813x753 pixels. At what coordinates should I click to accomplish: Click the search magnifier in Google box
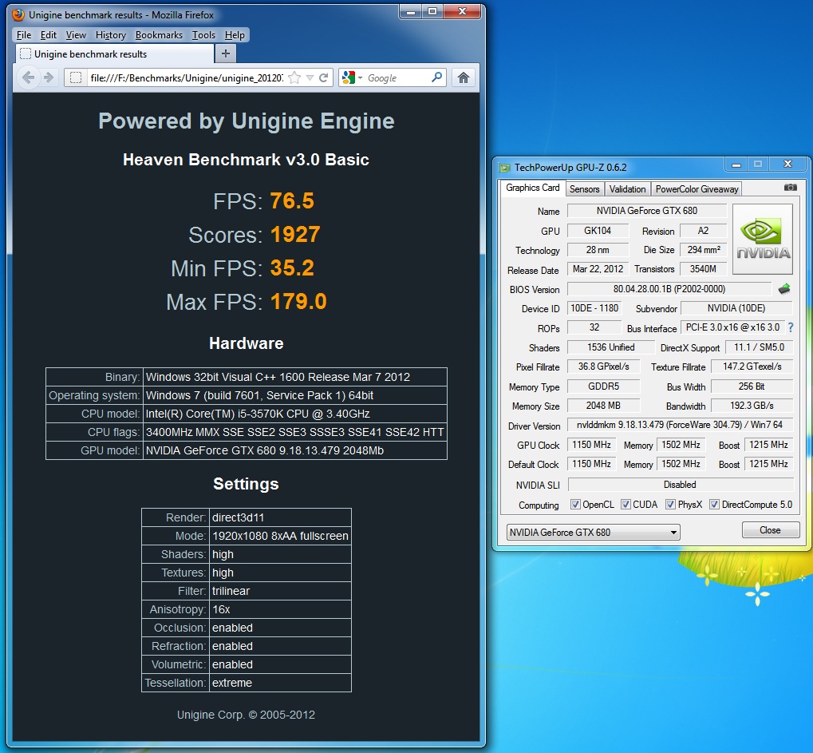pos(437,77)
